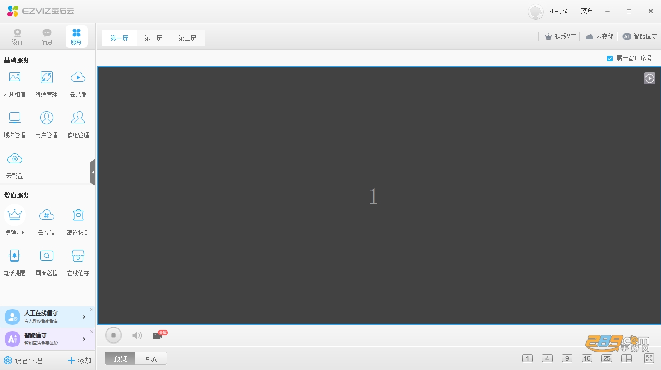
Task: Switch to 预览 preview mode
Action: click(120, 358)
